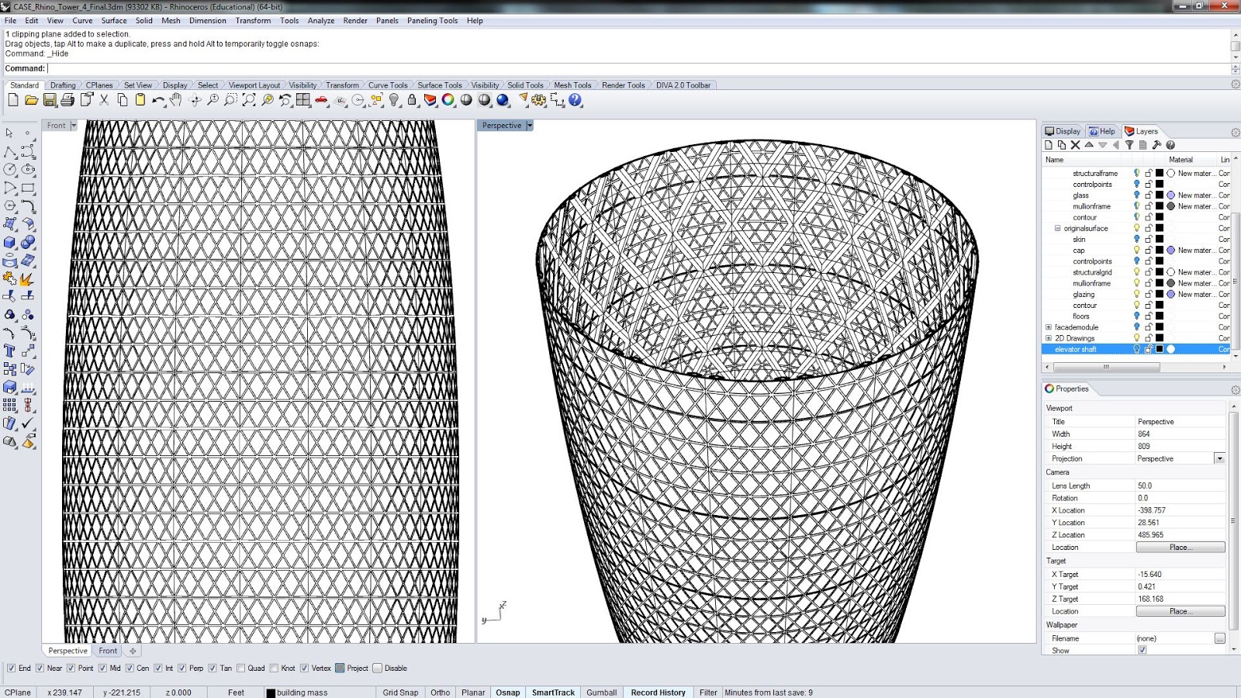Click the layer filter funnel icon
This screenshot has height=698, width=1241.
[1129, 145]
